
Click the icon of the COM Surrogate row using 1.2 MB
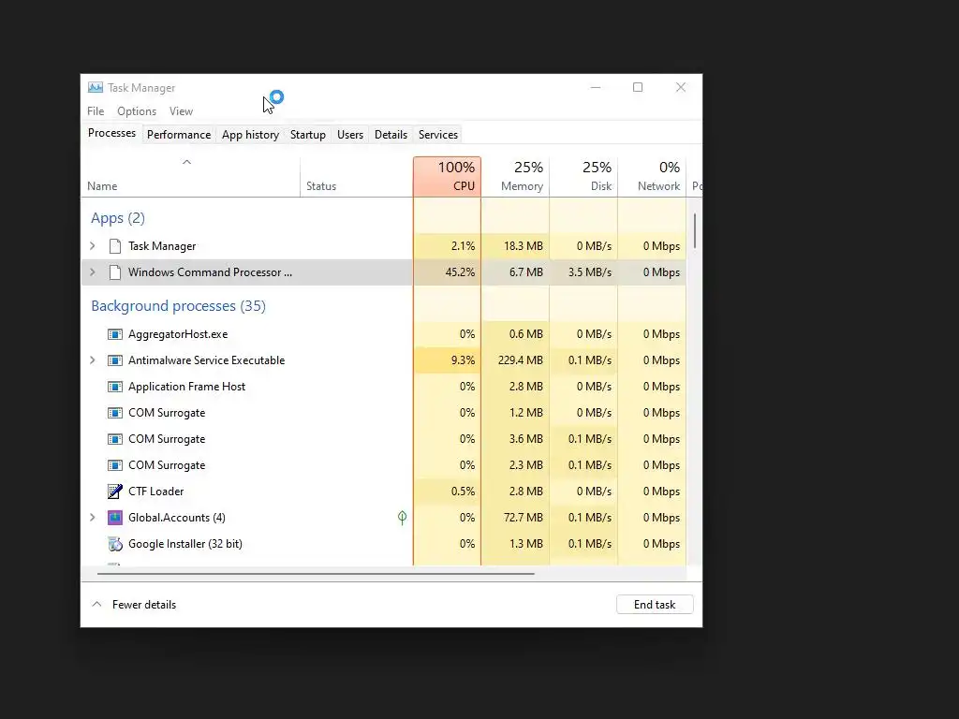[114, 413]
